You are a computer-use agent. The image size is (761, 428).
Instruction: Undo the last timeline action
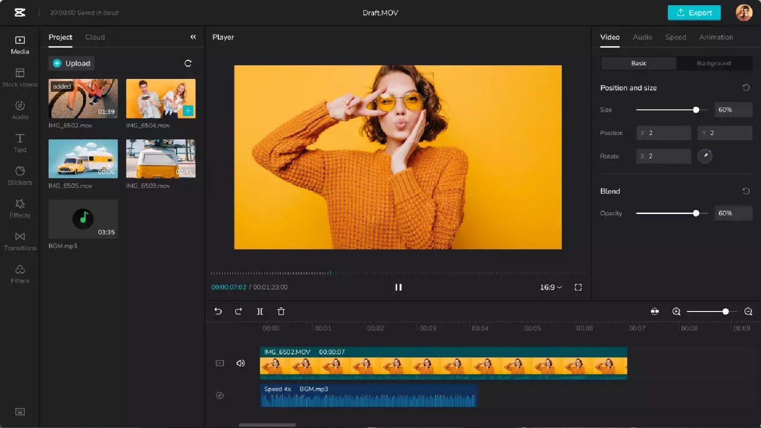tap(218, 311)
